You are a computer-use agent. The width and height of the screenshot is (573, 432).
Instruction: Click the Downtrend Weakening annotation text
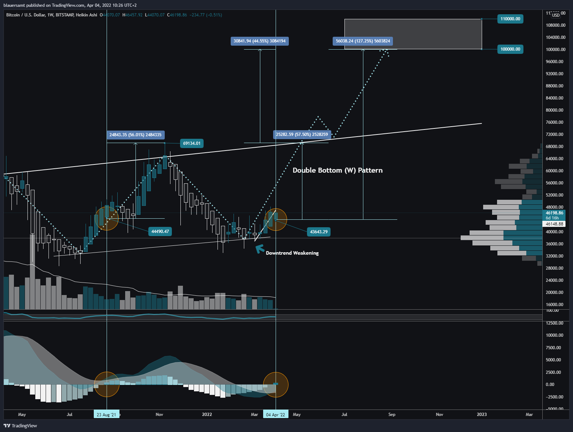292,253
